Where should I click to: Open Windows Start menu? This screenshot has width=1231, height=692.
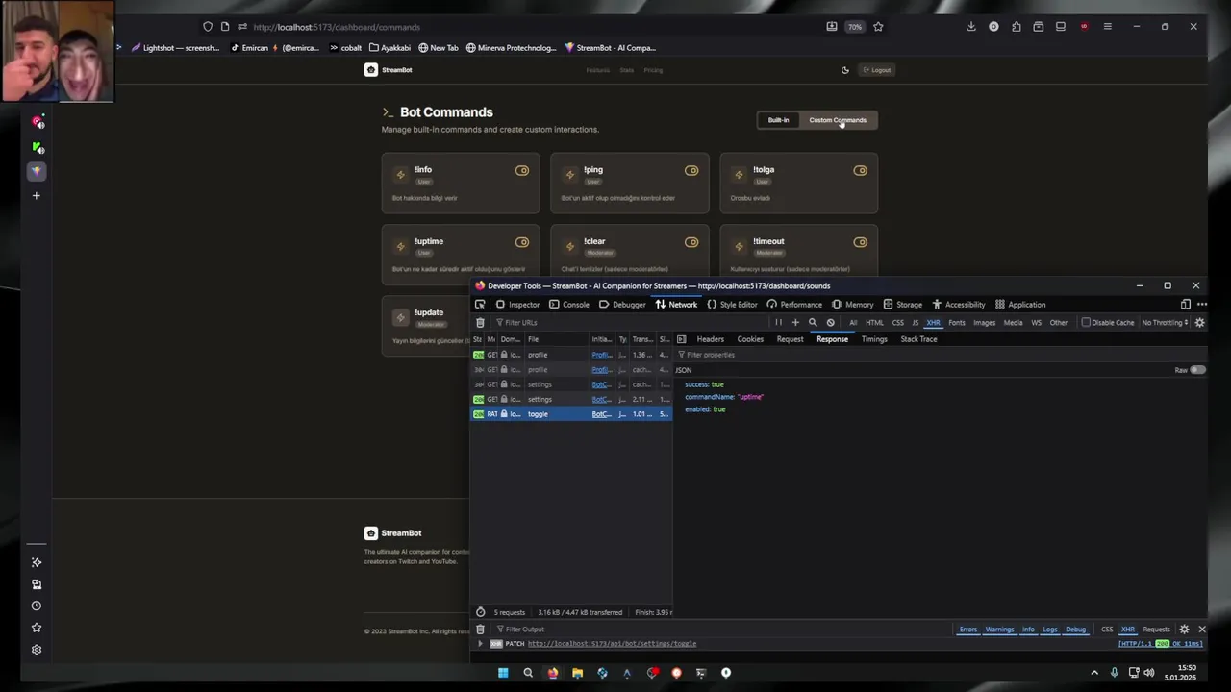(x=503, y=673)
